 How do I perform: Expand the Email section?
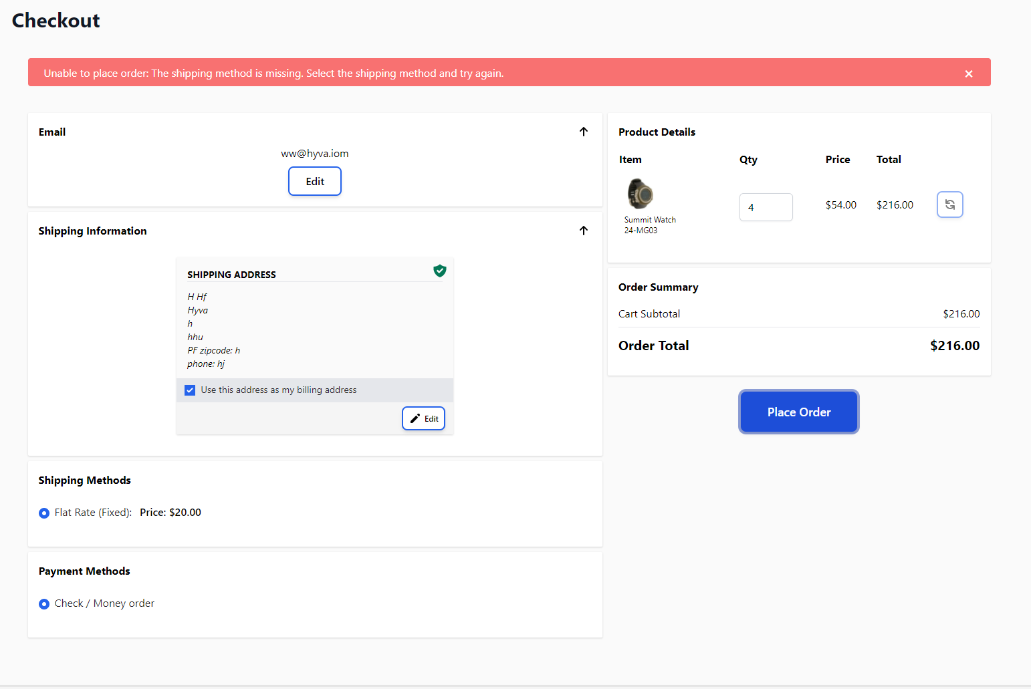point(52,132)
